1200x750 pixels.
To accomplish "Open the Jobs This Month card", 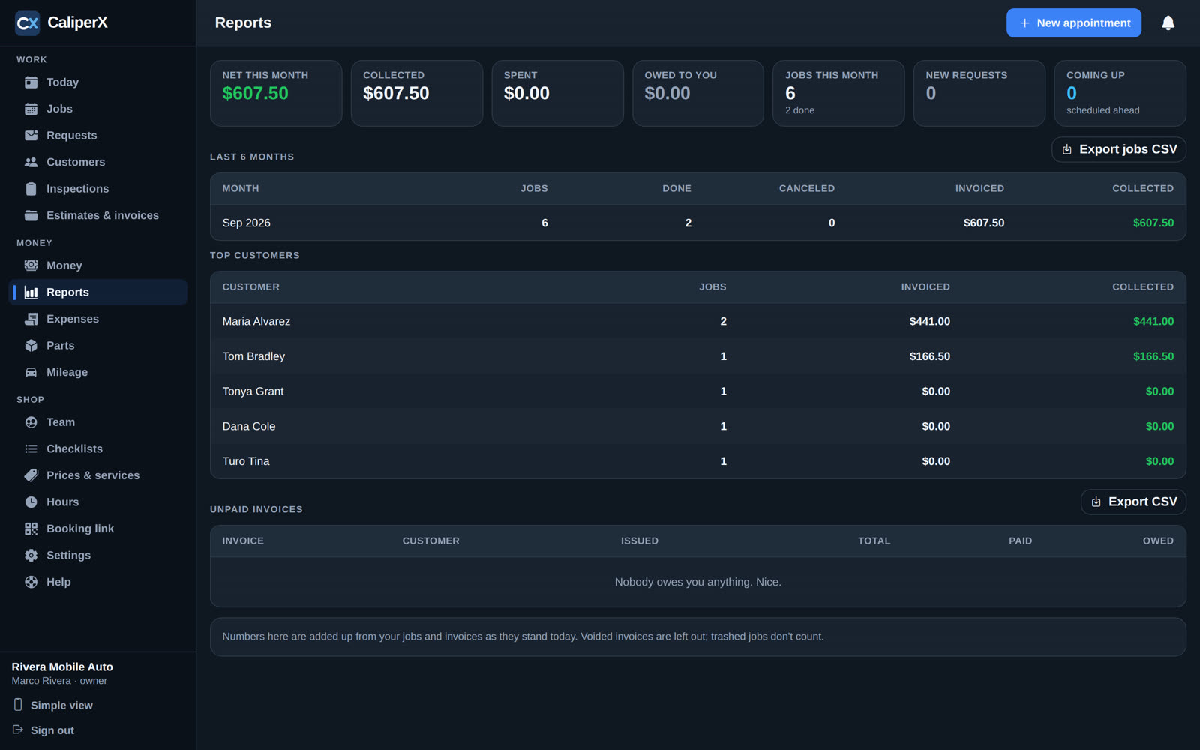I will click(x=838, y=93).
